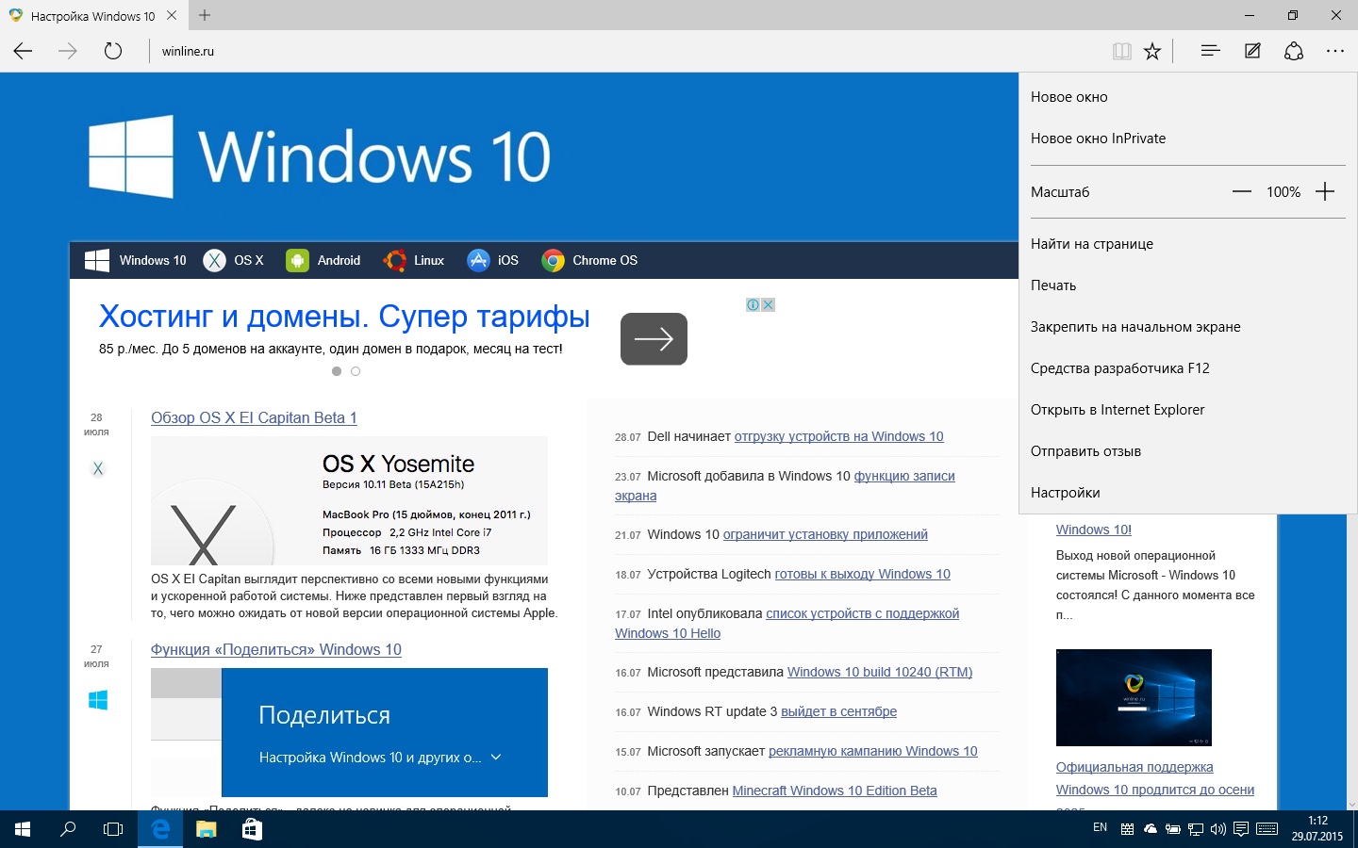Open the Обзор OS X El Capitan link
1358x848 pixels.
click(x=254, y=417)
